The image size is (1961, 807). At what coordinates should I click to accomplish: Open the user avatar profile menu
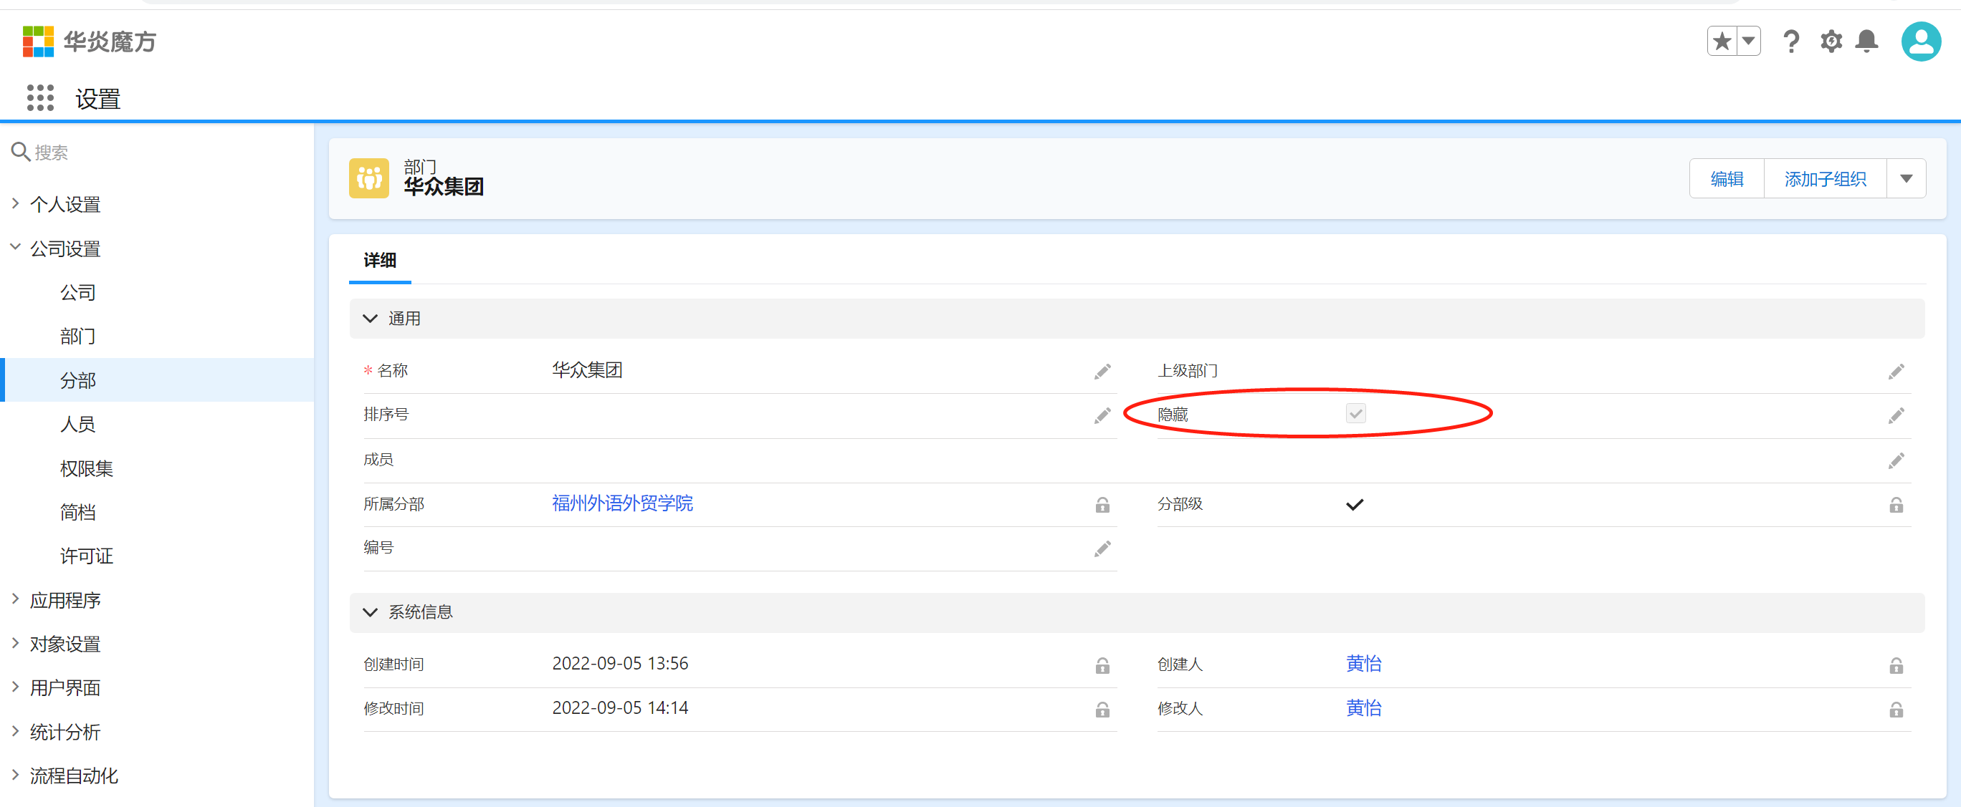coord(1921,41)
